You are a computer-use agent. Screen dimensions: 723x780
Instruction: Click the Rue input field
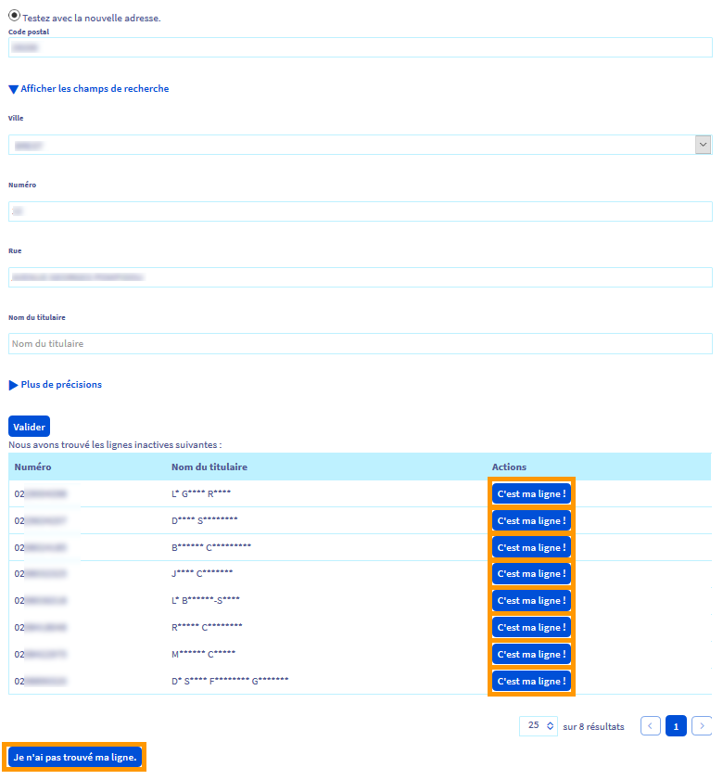360,276
